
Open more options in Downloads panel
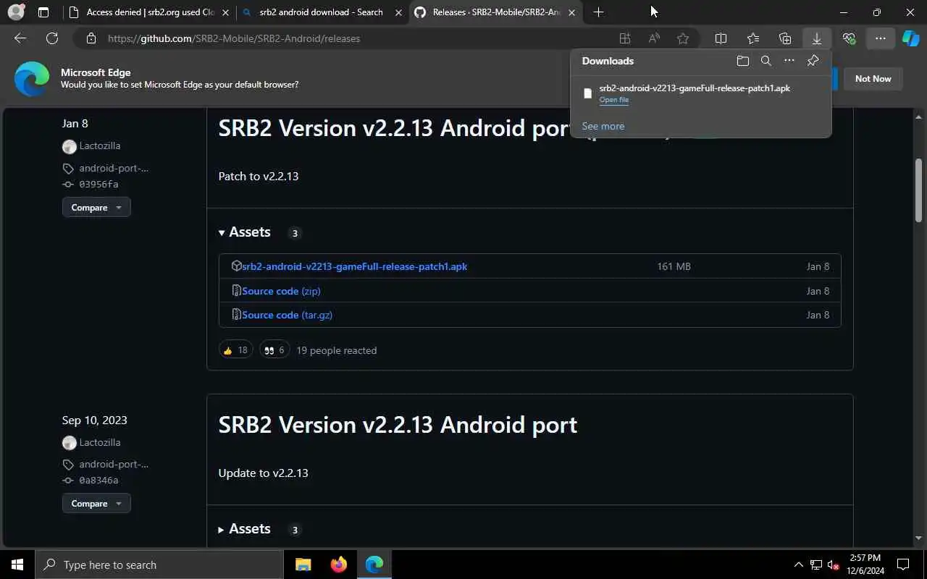click(x=789, y=61)
